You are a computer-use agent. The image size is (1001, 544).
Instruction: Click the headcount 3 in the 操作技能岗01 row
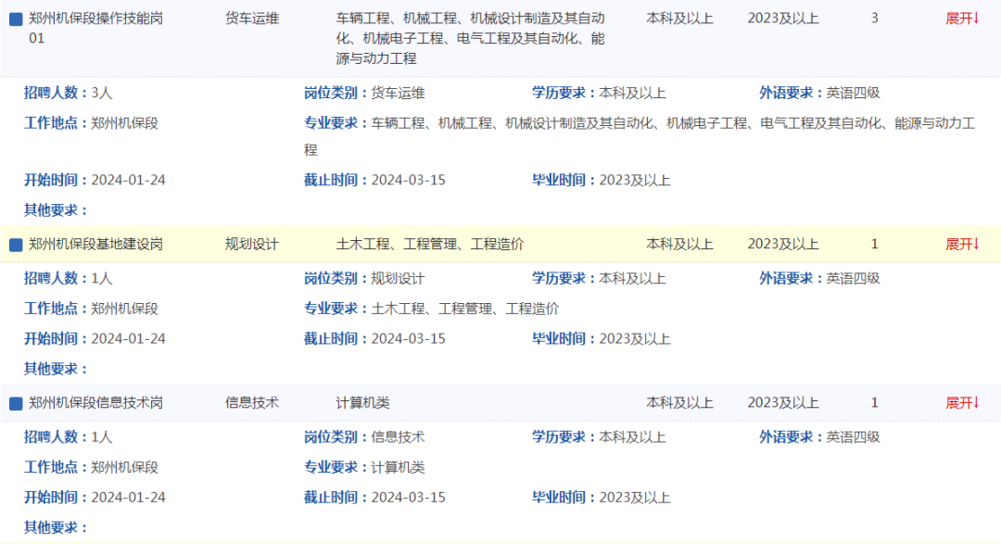(x=875, y=19)
